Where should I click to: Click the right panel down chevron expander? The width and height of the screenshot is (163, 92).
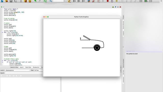(123, 47)
